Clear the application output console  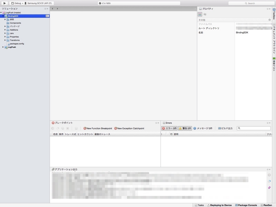pos(269,181)
